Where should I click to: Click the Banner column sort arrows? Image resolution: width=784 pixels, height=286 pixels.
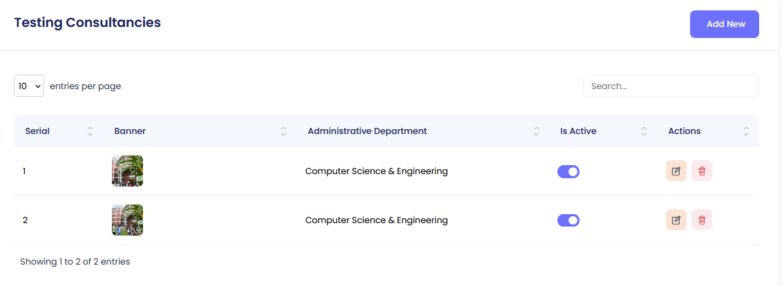coord(283,131)
